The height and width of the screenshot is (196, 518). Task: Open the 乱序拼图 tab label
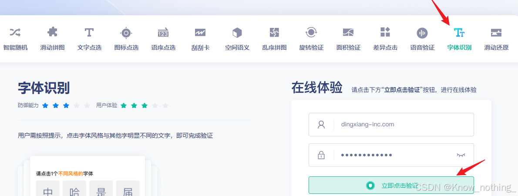(274, 47)
